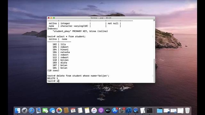Open Launchpad rocket icon in Dock
Screen dimensions: 205x115
pyautogui.click(x=24, y=111)
